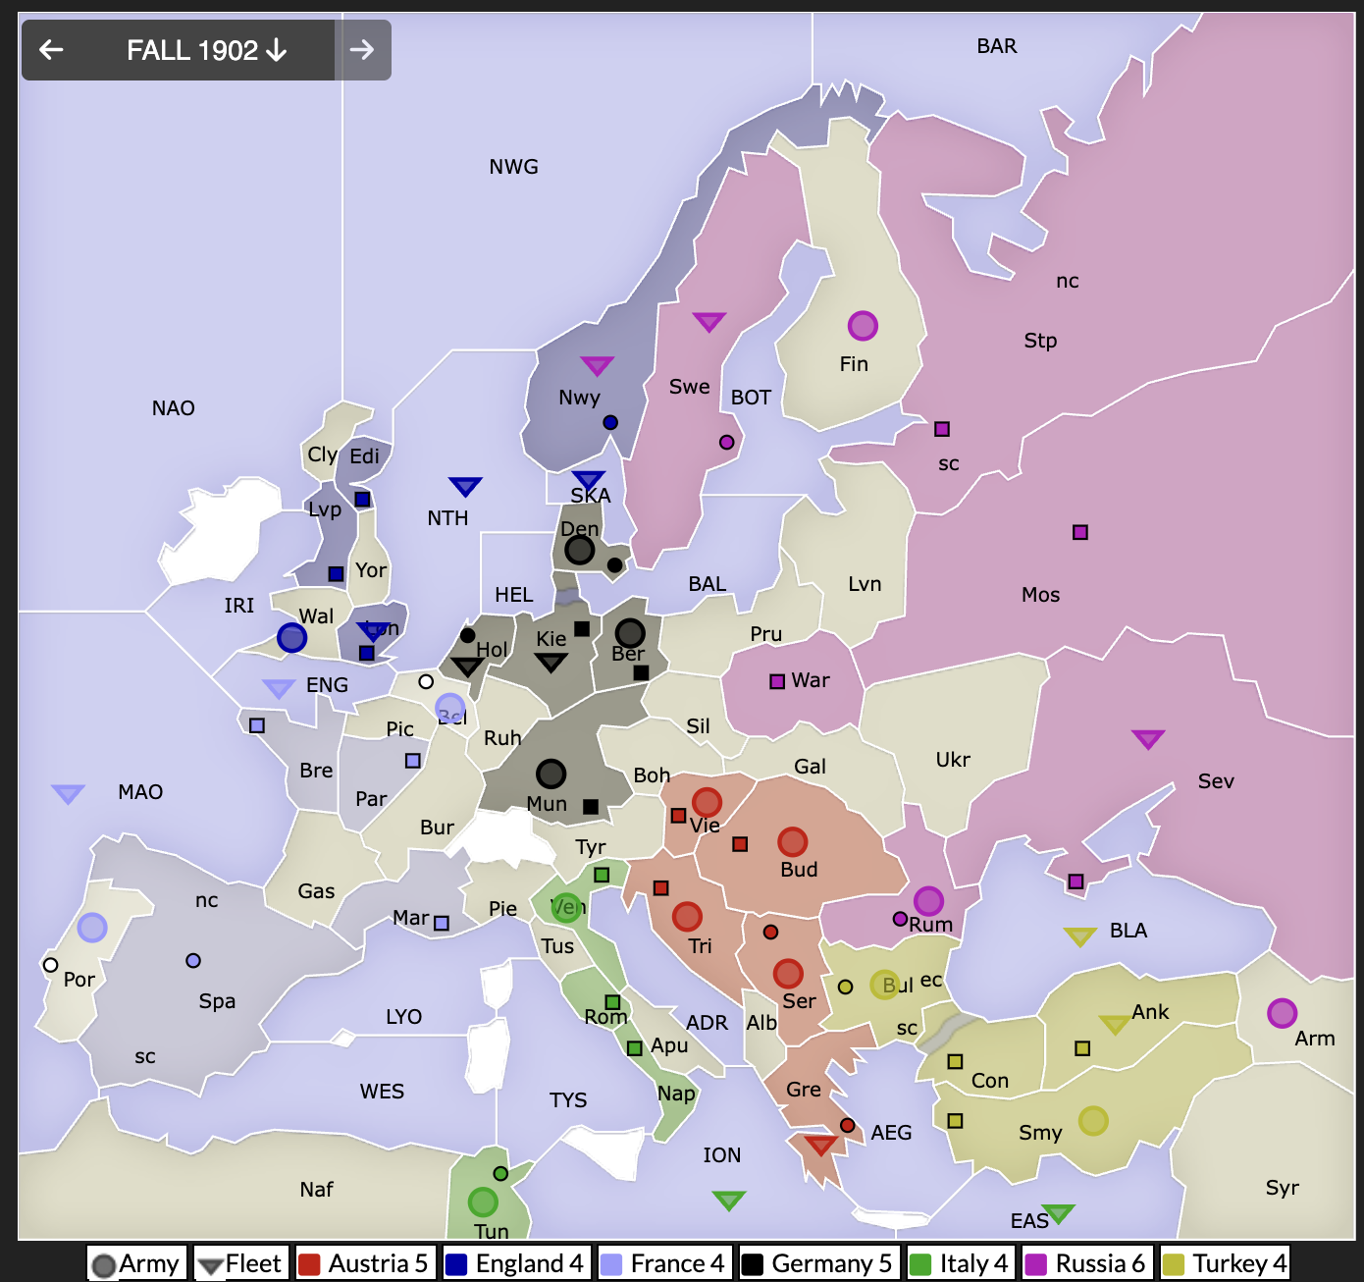Click the Italy 4 legend entry
This screenshot has width=1364, height=1282.
coord(960,1263)
